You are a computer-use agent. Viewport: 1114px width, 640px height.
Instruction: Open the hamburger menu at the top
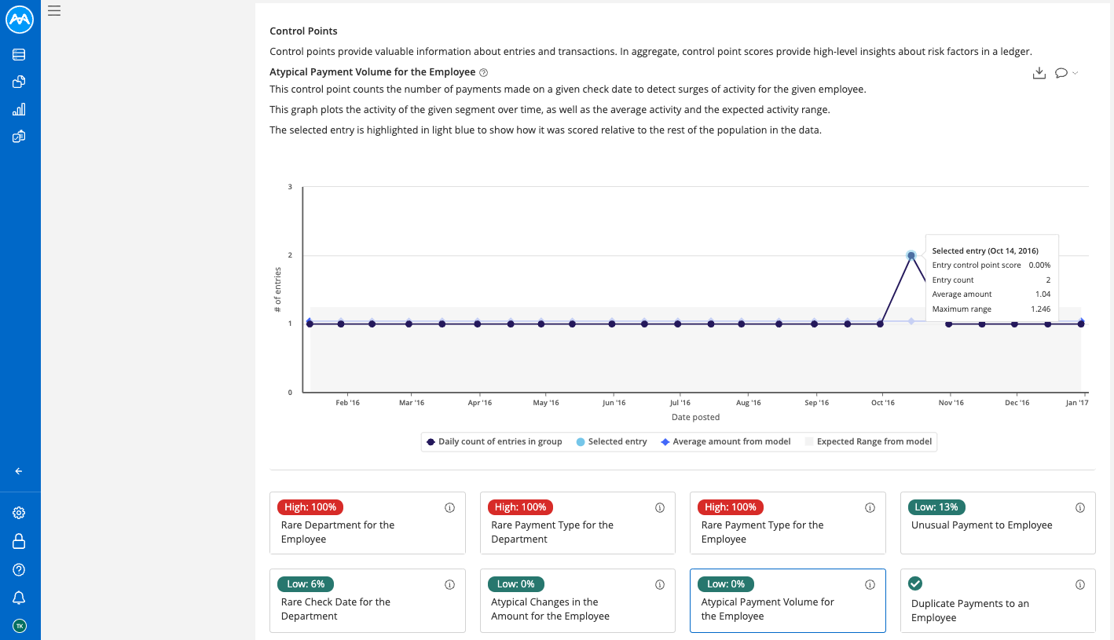pos(53,10)
